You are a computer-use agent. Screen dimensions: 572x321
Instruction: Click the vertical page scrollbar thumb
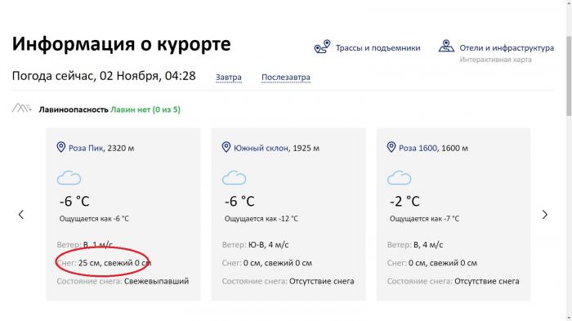(569, 76)
